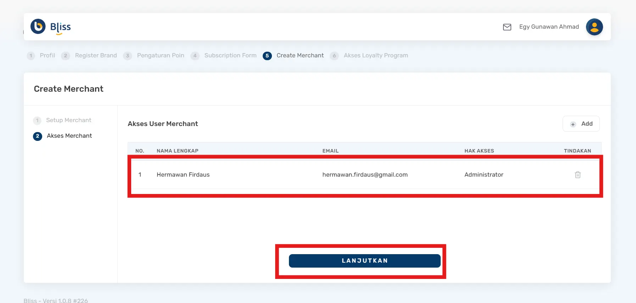636x303 pixels.
Task: Jump to Akses Loyalty Program step
Action: [x=375, y=56]
